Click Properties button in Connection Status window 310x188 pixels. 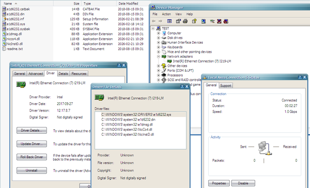click(x=219, y=183)
